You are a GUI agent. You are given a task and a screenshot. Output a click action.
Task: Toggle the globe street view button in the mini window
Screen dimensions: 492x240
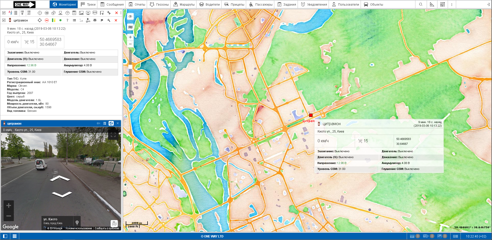pos(111,123)
